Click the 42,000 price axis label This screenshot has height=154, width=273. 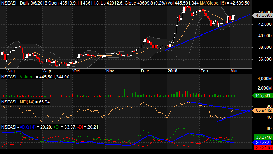[x=265, y=24]
